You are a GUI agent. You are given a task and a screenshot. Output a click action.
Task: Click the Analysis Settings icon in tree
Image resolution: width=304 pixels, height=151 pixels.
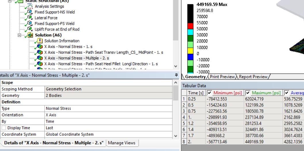(x=30, y=6)
